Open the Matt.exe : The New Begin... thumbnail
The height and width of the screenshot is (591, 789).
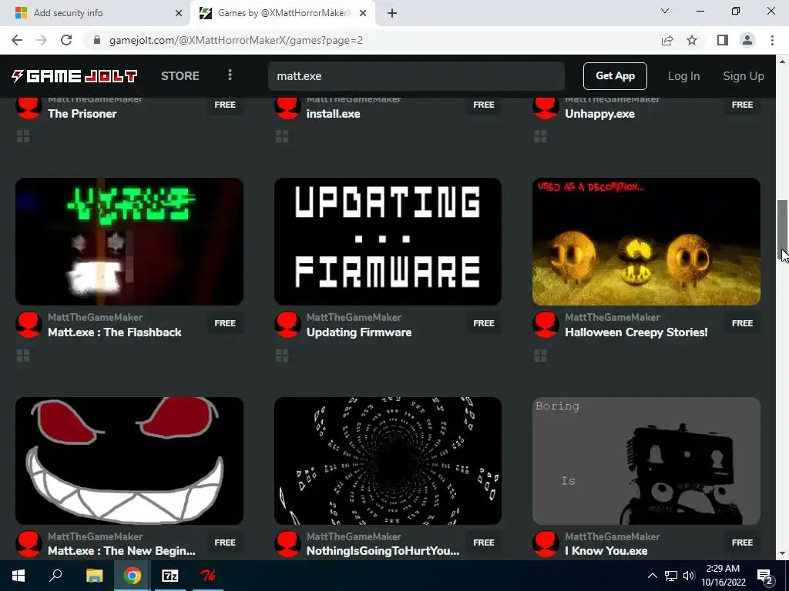pos(129,461)
